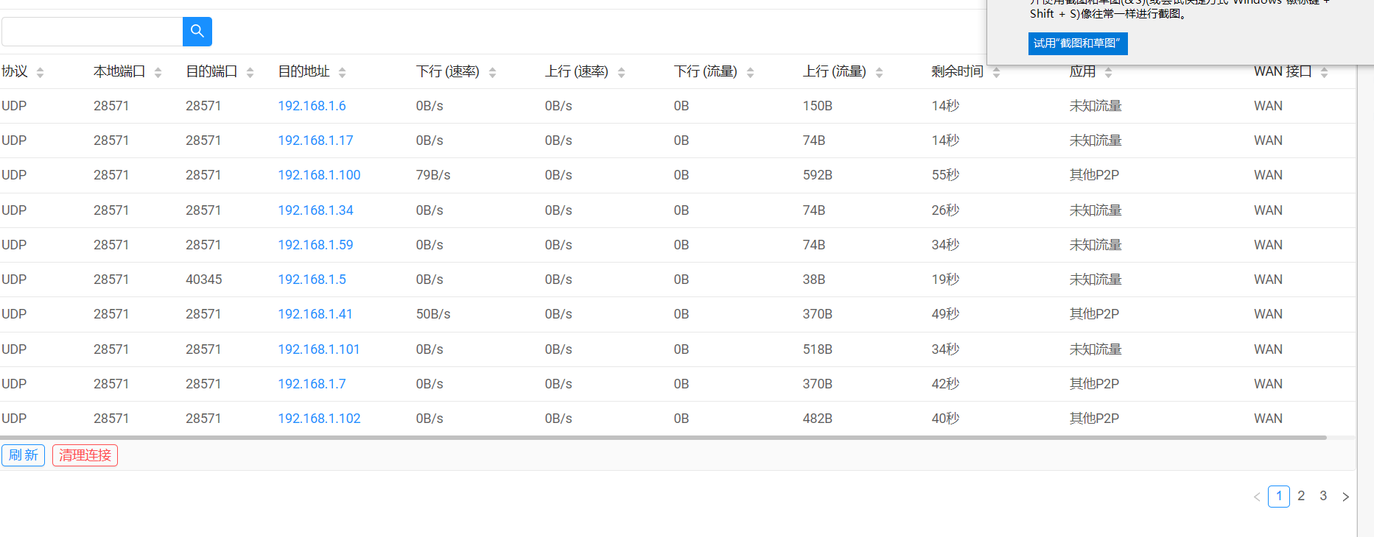Open destination address 192.168.1.100 link
This screenshot has width=1374, height=537.
319,175
